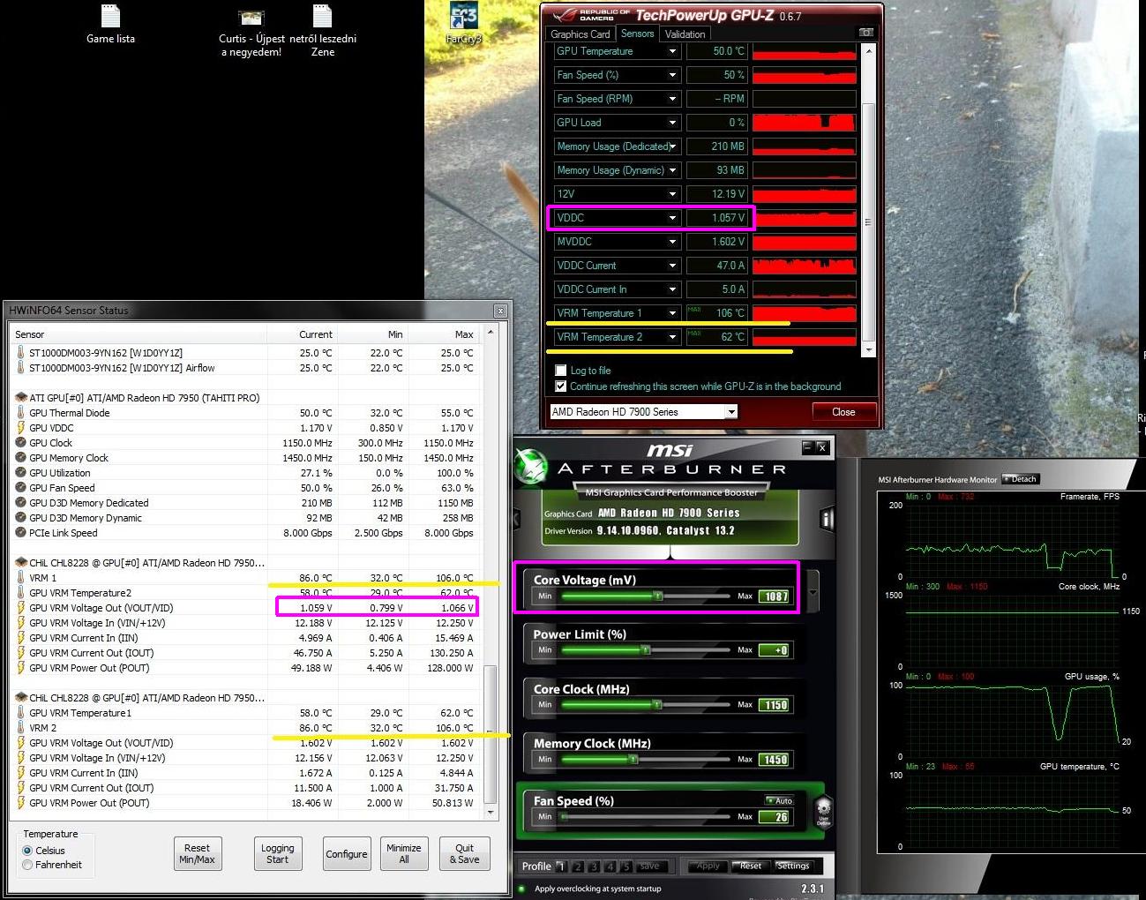Click Afterburner Apply button
The height and width of the screenshot is (900, 1146).
pos(708,866)
